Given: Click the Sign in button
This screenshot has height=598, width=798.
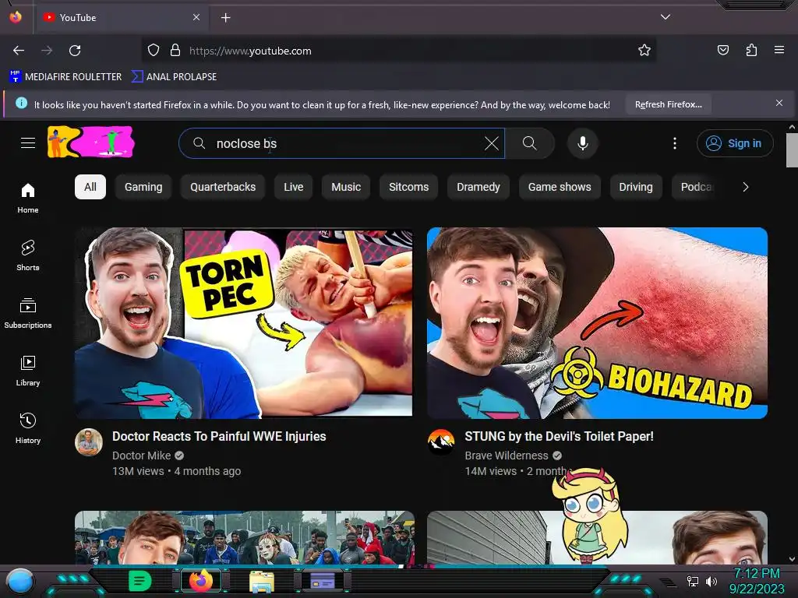Looking at the screenshot, I should pos(735,143).
